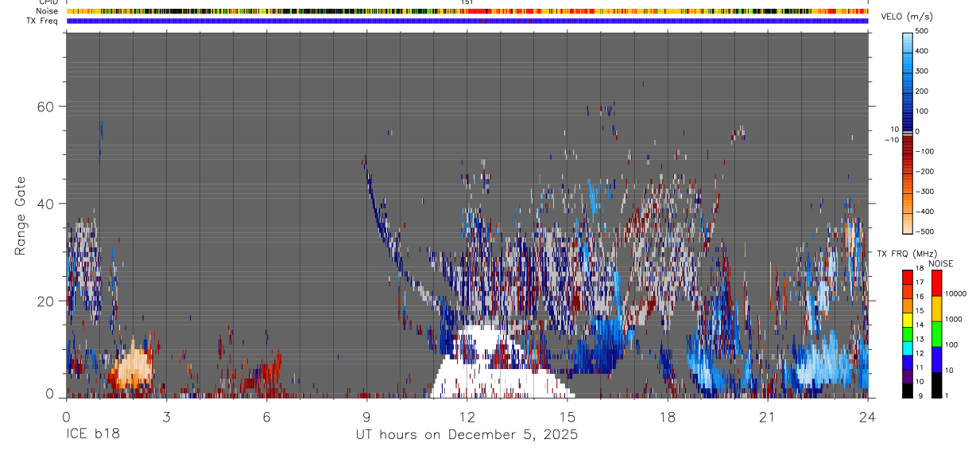Click the '400' label on velocity scale
The width and height of the screenshot is (976, 451).
[922, 51]
